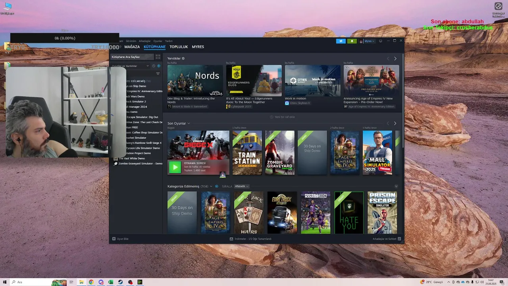Select Mall Simulator 2025 Prologue cover
The image size is (508, 286).
click(377, 153)
